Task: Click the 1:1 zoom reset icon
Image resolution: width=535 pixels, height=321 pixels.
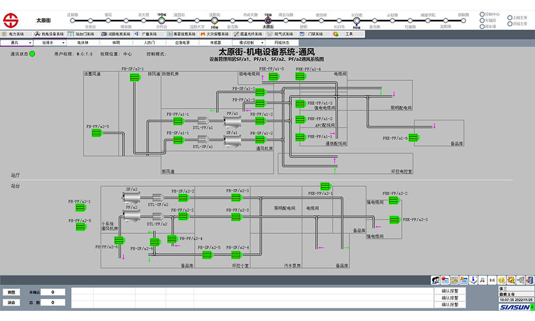Action: (491, 280)
